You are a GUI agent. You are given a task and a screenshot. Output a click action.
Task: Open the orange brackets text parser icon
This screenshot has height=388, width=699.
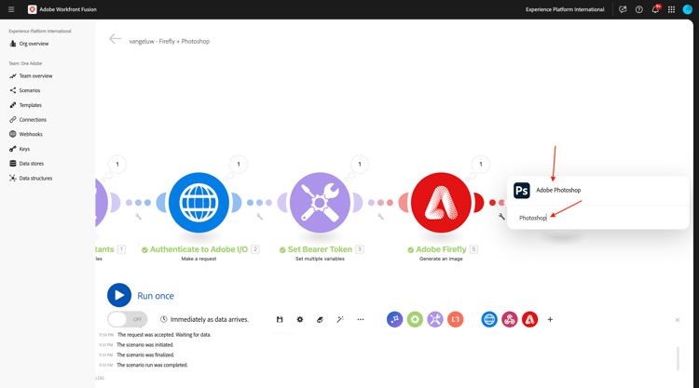pos(455,319)
